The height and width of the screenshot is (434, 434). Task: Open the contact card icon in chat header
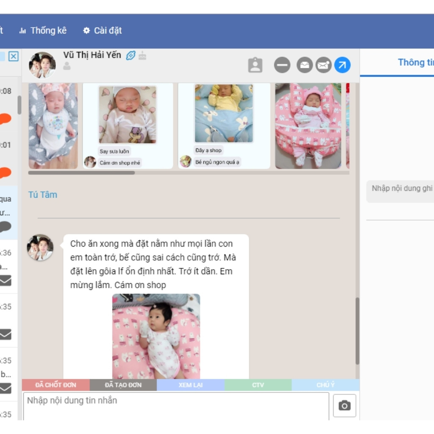tap(255, 65)
